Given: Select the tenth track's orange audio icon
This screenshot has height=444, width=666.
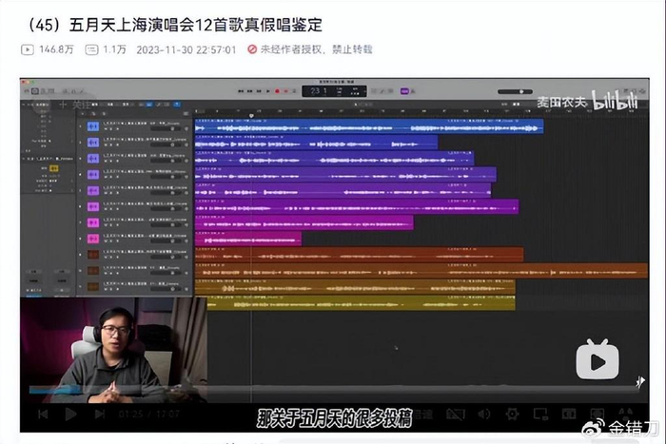Looking at the screenshot, I should pos(93,271).
